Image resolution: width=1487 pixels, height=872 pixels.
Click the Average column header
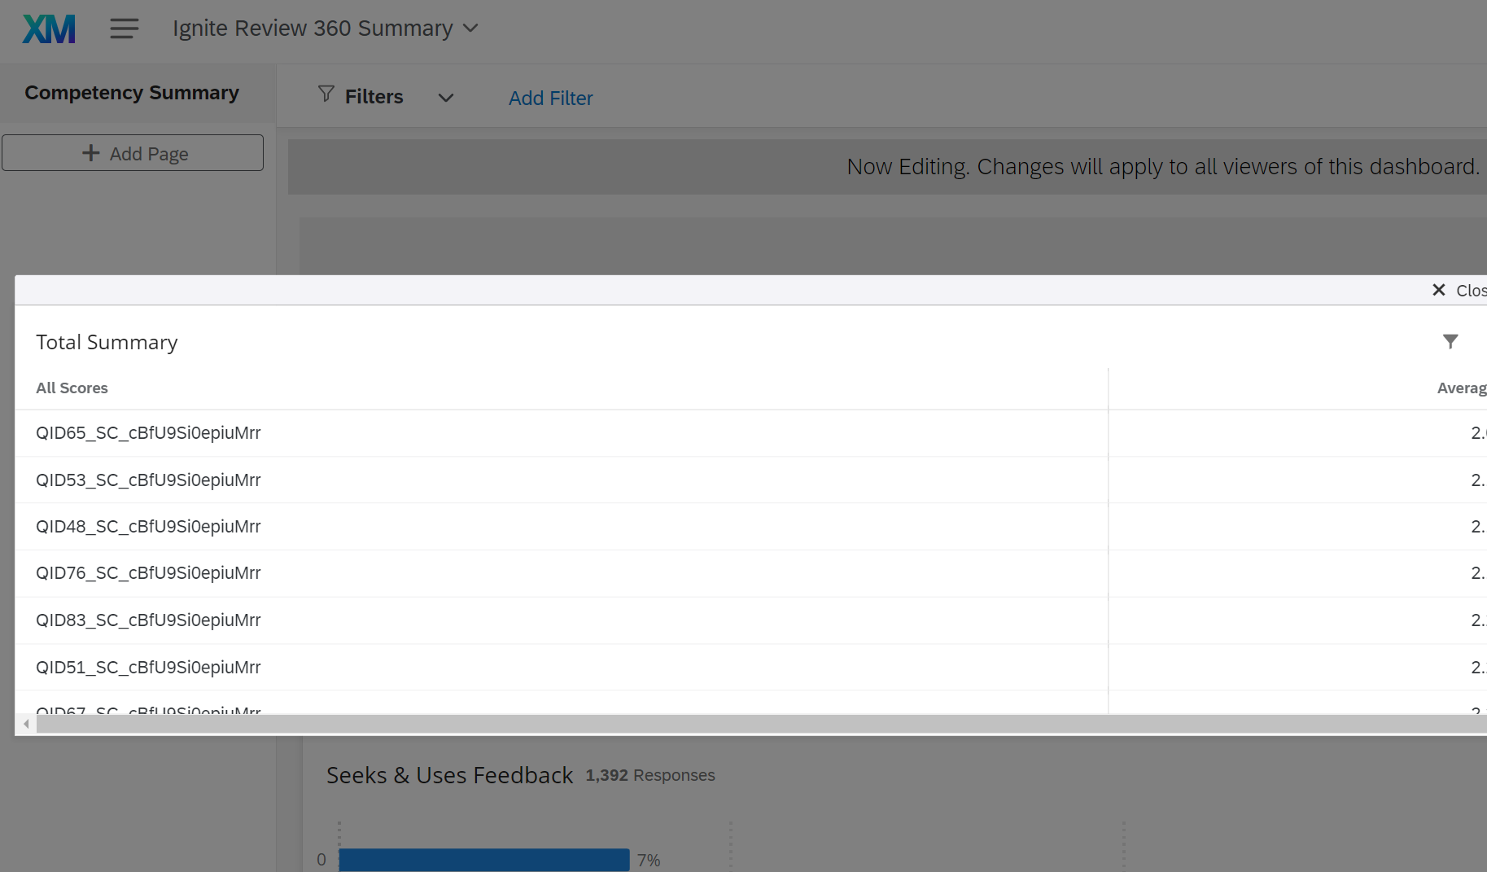pos(1462,388)
